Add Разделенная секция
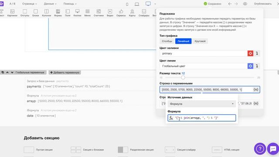 [x=136, y=150]
